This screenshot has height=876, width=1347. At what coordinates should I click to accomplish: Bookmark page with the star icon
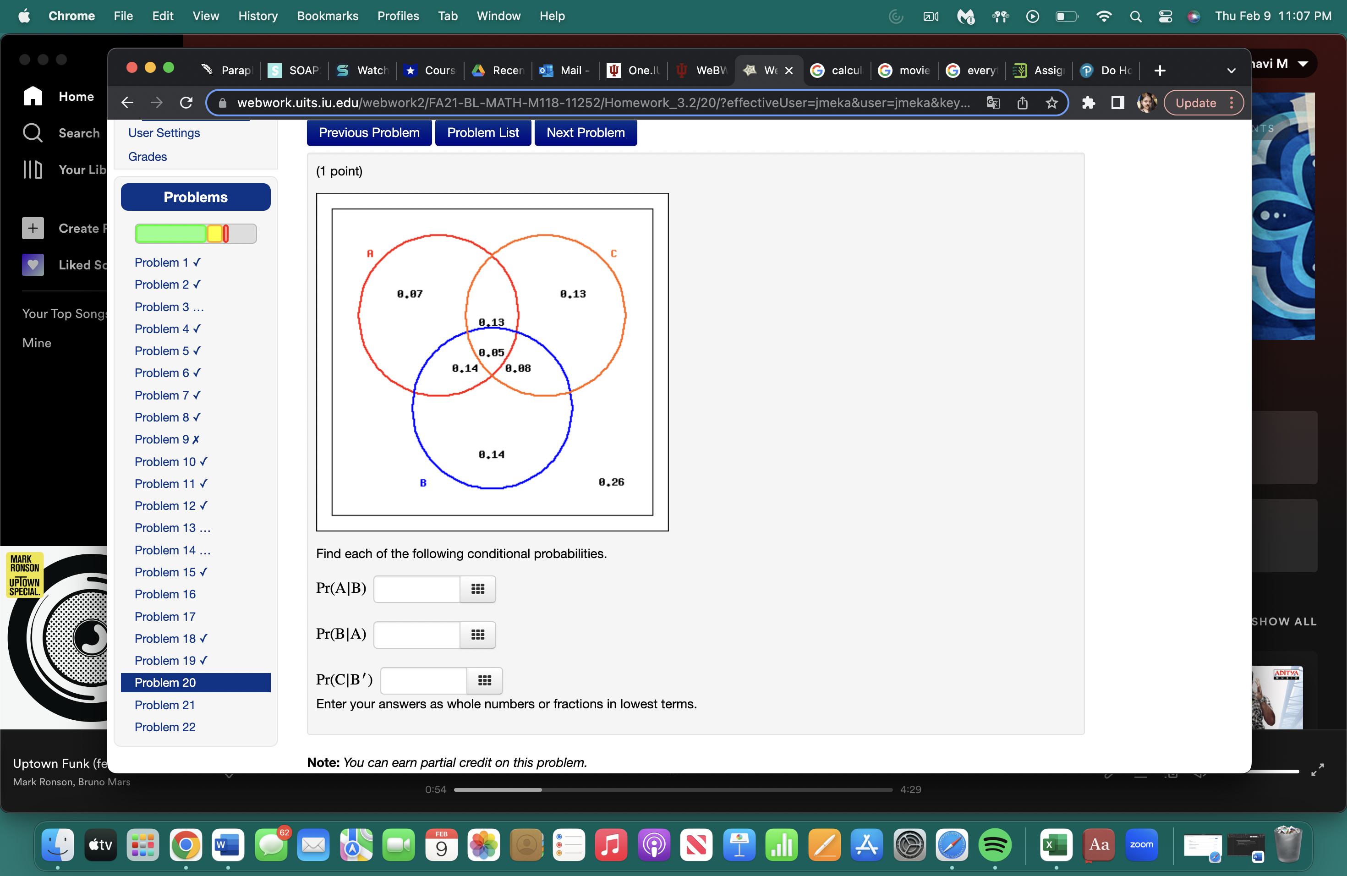click(x=1051, y=103)
